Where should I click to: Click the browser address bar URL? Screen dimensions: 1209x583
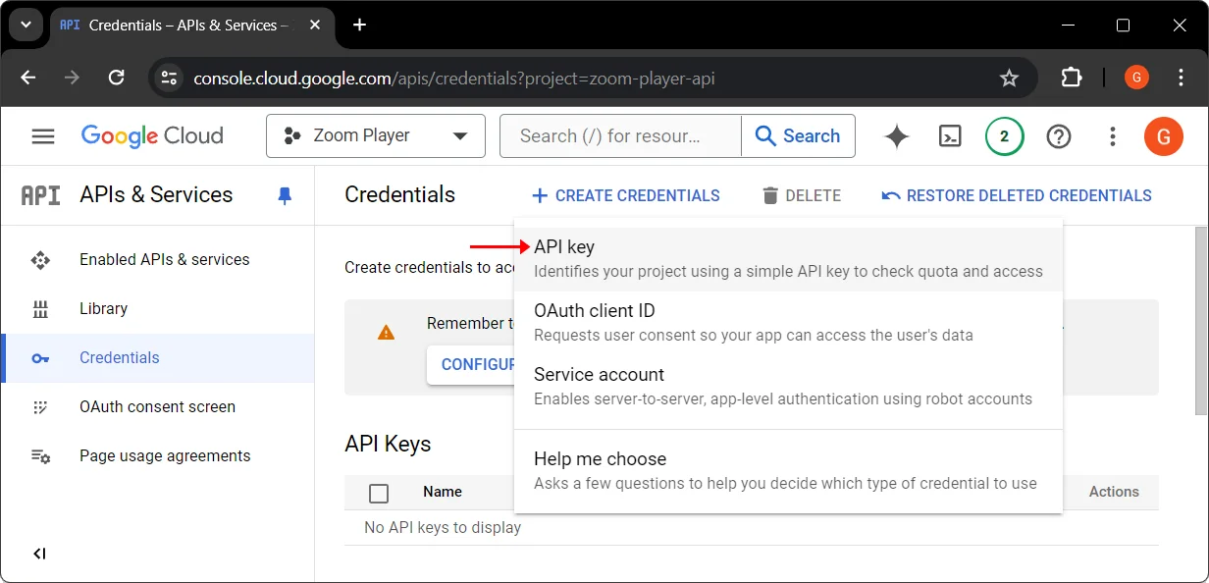coord(453,78)
